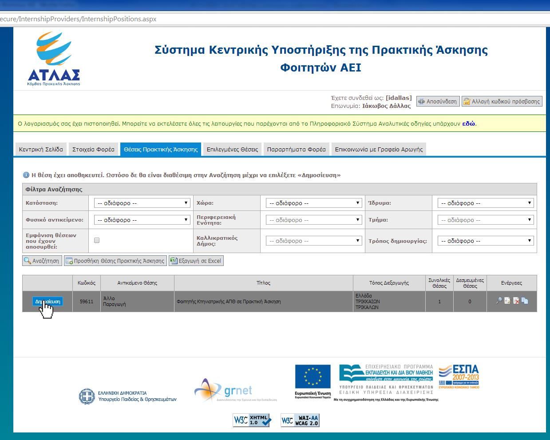This screenshot has height=440, width=550.
Task: Click the Εξαγωγή σε Excel button
Action: tap(196, 261)
